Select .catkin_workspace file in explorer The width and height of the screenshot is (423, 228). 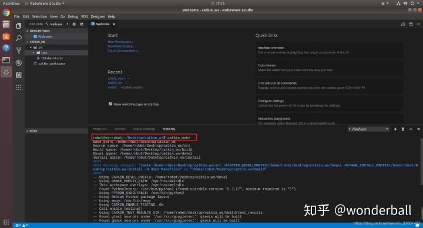[x=52, y=63]
